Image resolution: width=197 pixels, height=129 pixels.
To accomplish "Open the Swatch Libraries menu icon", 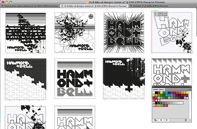I will [x=155, y=120].
